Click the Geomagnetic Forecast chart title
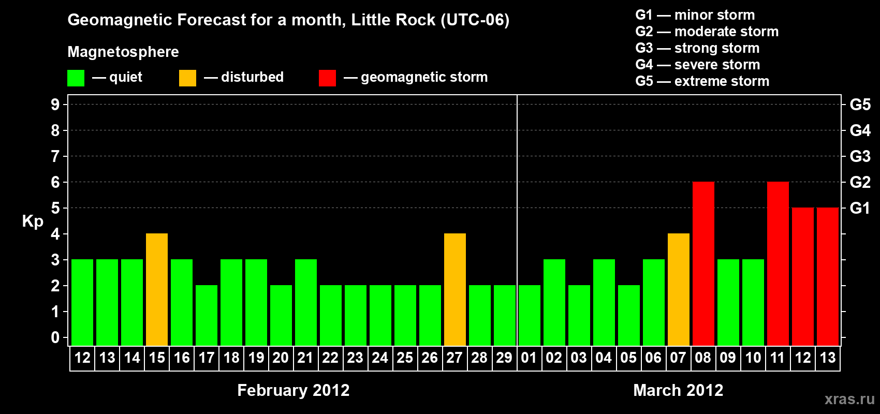This screenshot has width=880, height=414. point(288,20)
